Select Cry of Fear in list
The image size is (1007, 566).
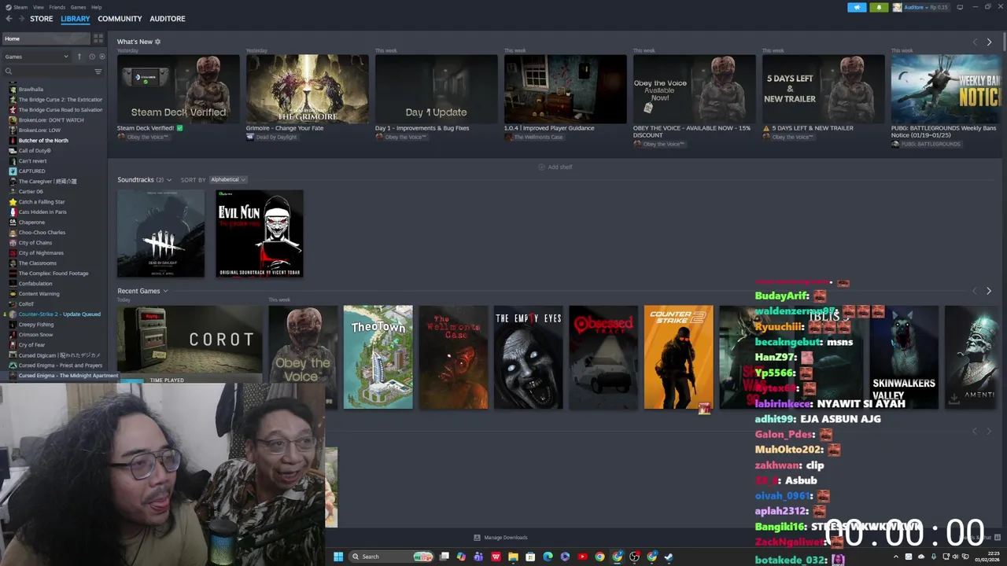[x=31, y=345]
